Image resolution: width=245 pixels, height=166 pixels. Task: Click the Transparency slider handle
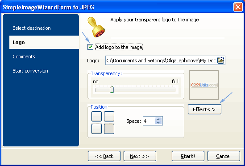112,89
